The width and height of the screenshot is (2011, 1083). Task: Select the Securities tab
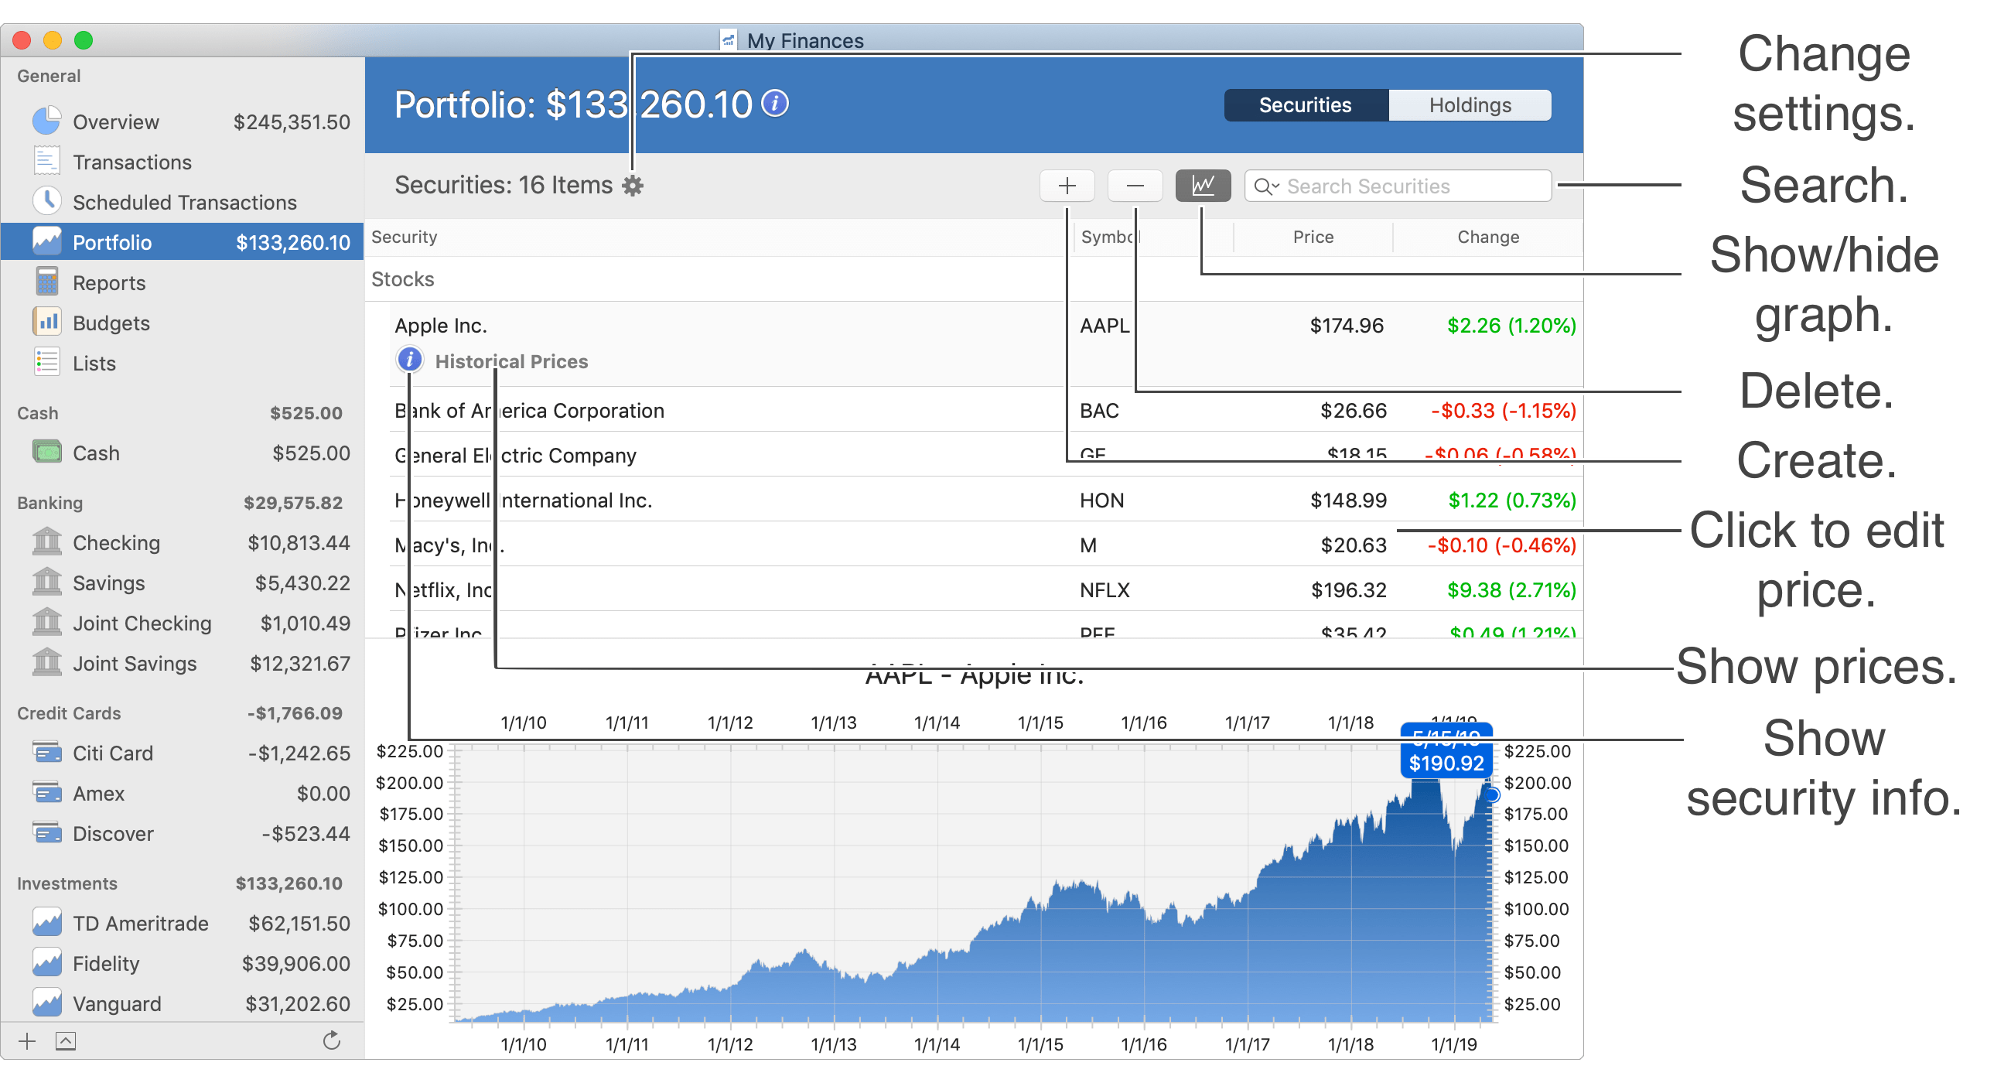(x=1306, y=103)
